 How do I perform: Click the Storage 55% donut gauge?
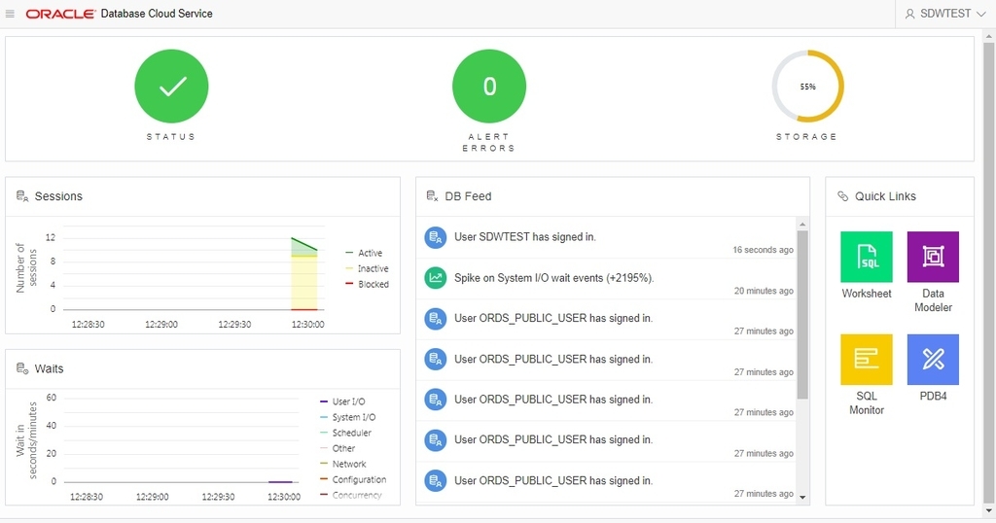coord(807,87)
